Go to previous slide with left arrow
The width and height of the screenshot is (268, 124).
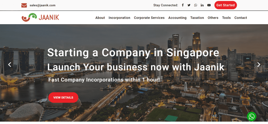point(10,64)
